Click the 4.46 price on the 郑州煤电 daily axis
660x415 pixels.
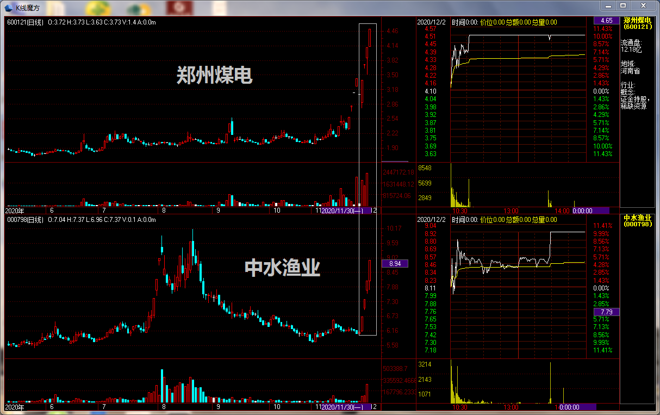coord(393,31)
